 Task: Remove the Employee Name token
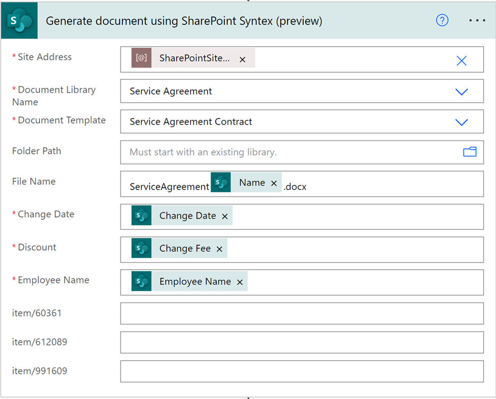pos(240,282)
